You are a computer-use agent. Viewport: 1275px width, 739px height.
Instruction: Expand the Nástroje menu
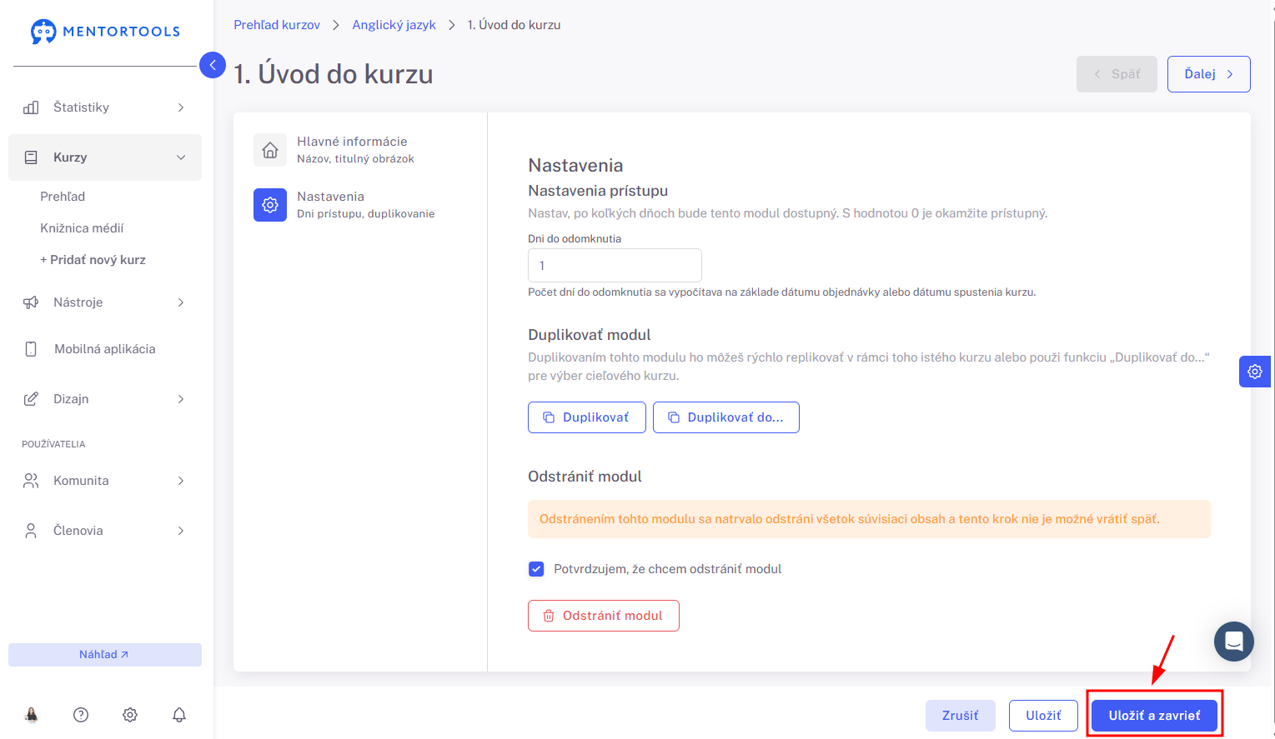point(105,302)
